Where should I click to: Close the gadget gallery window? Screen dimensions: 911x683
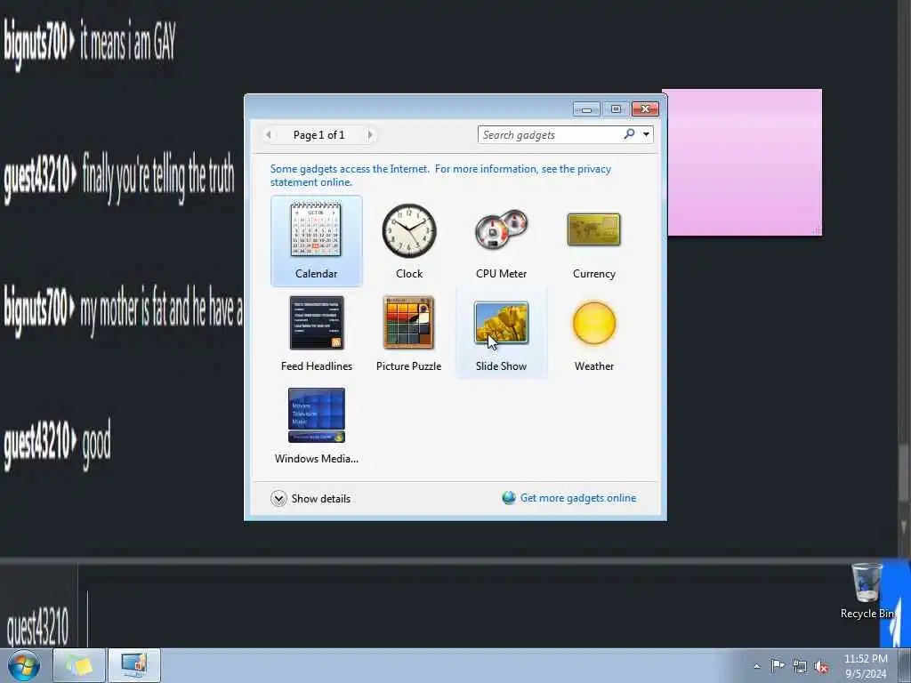(645, 109)
